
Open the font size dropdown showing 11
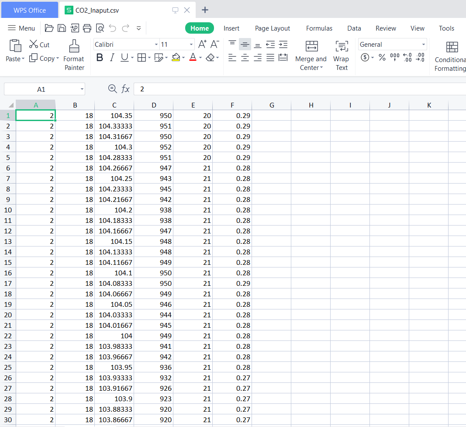tap(191, 45)
